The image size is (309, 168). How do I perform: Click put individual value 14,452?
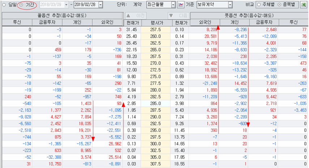point(240,83)
